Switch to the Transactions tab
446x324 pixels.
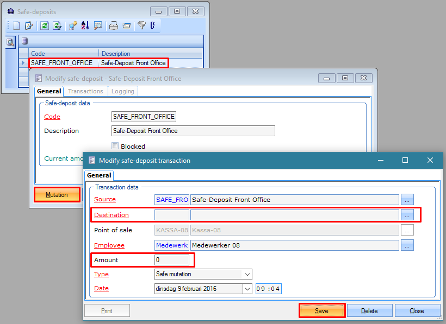tap(85, 92)
